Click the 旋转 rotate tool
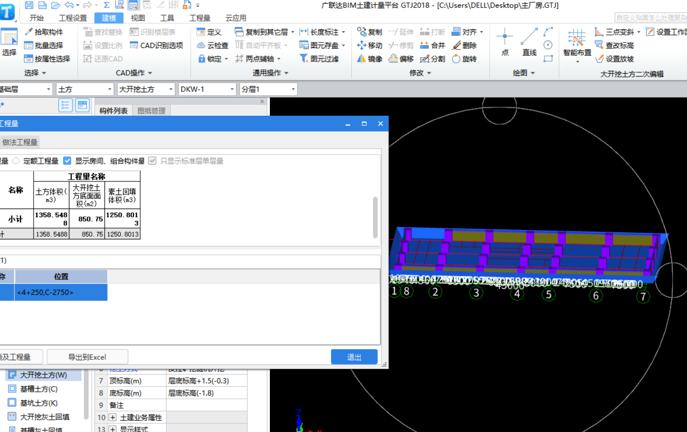This screenshot has height=432, width=687. pyautogui.click(x=464, y=59)
